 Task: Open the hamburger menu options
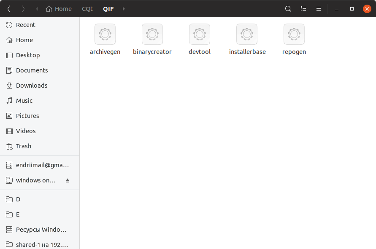point(319,8)
